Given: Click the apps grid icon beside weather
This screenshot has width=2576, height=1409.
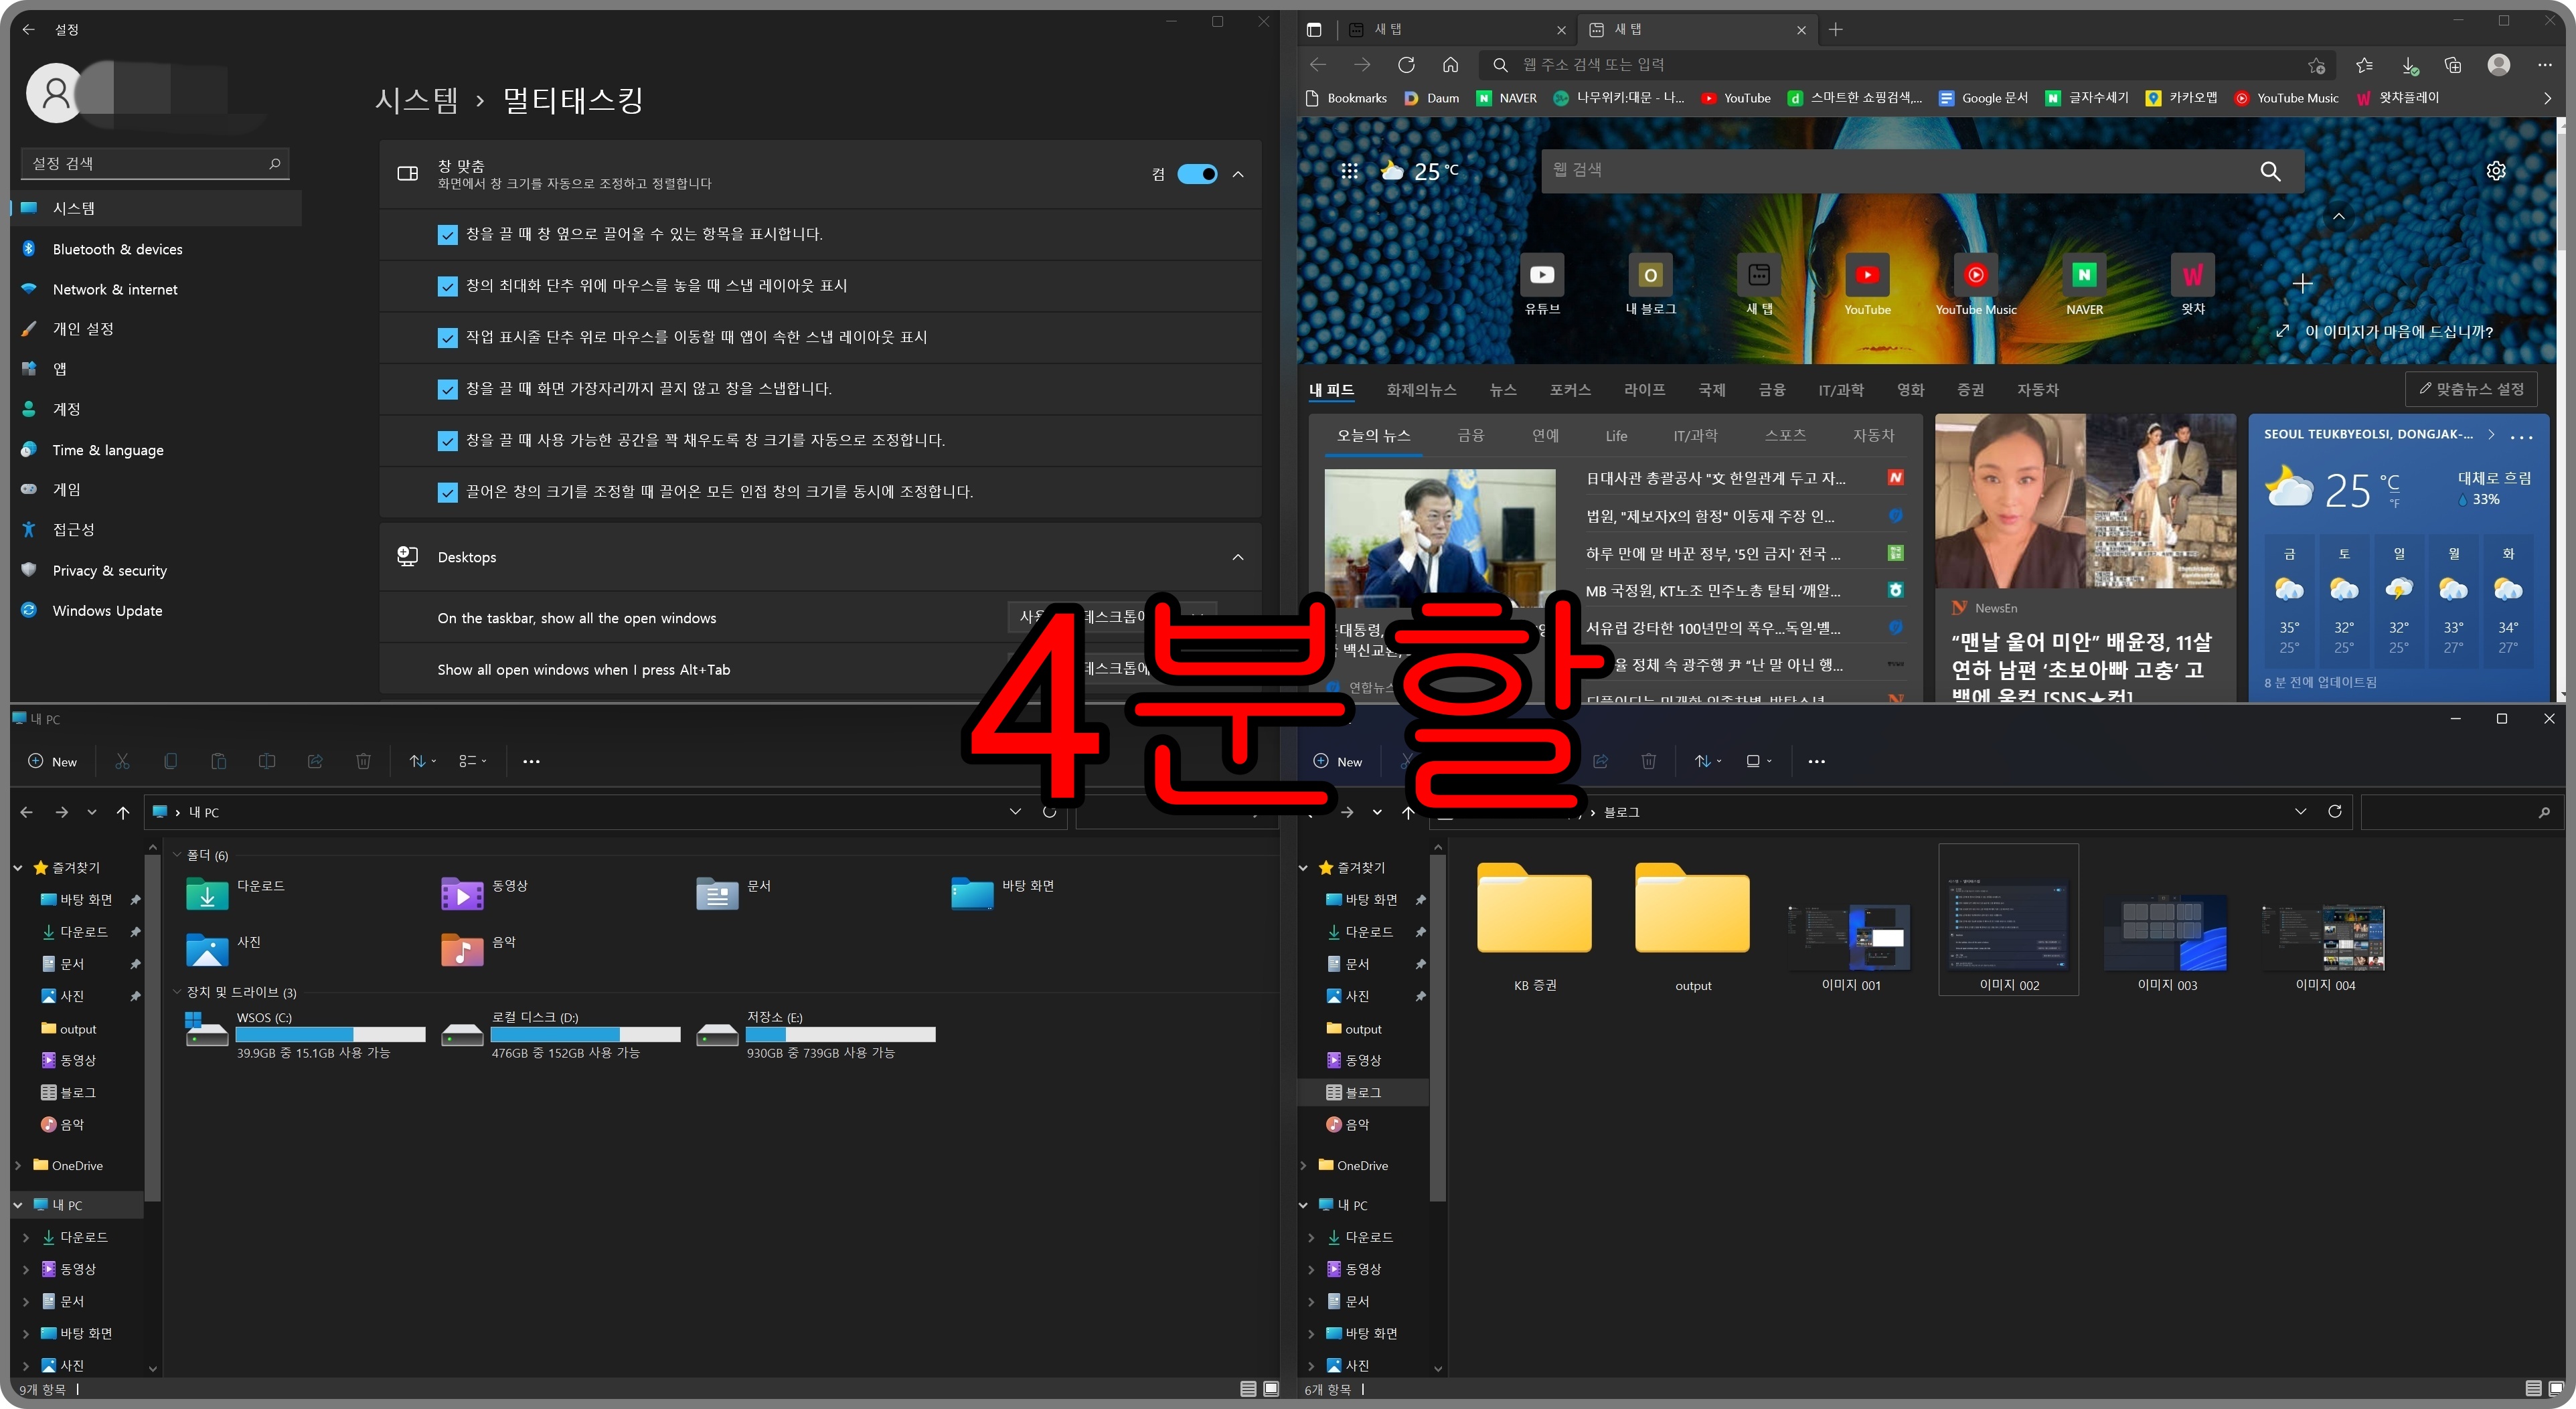Looking at the screenshot, I should 1349,171.
